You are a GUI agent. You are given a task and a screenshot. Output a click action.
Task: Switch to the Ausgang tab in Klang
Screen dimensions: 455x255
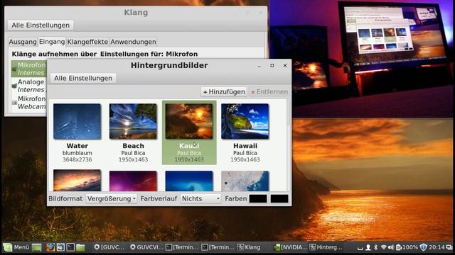[x=23, y=42]
